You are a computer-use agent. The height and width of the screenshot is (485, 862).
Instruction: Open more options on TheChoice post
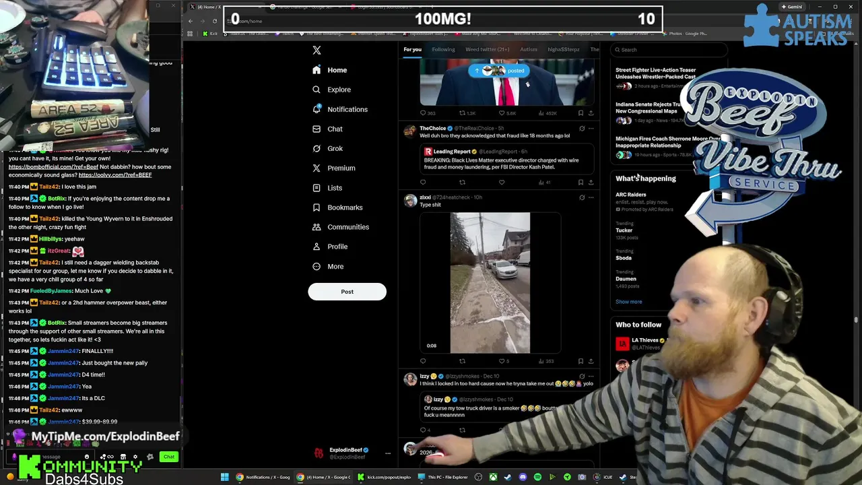591,128
